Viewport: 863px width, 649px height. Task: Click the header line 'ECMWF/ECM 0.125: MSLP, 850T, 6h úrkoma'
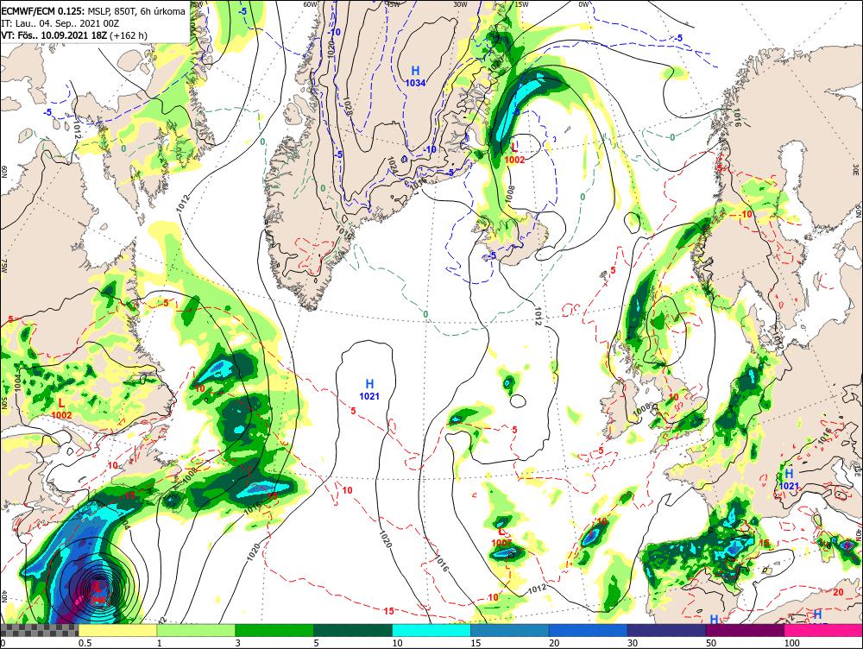point(93,11)
